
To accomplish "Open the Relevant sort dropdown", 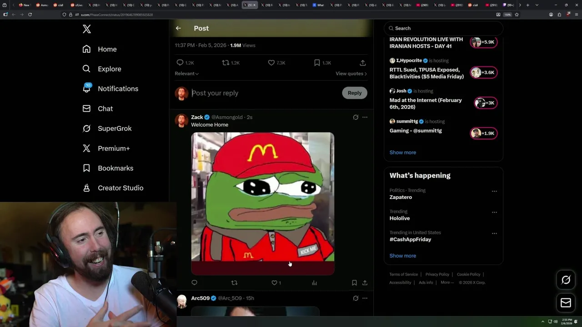I will tap(186, 74).
